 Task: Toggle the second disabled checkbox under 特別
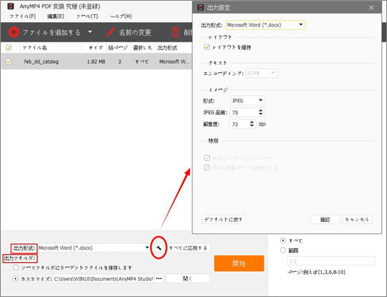(206, 168)
